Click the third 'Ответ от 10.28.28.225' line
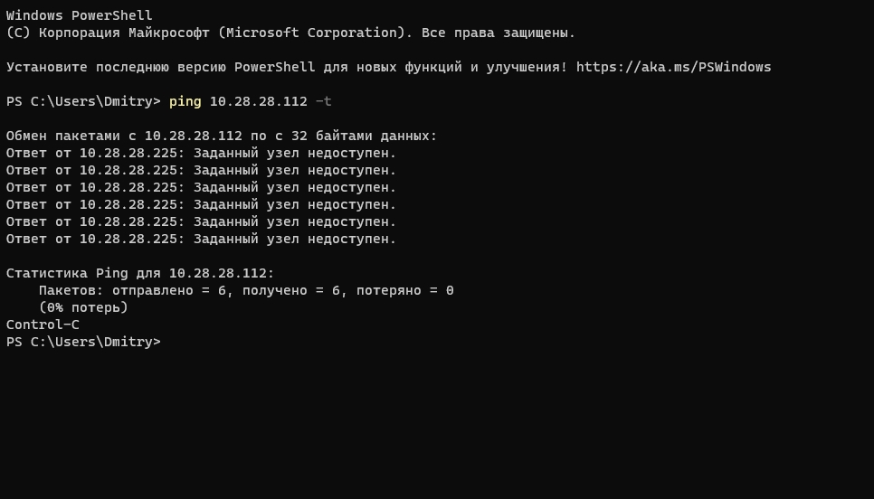 pos(201,188)
